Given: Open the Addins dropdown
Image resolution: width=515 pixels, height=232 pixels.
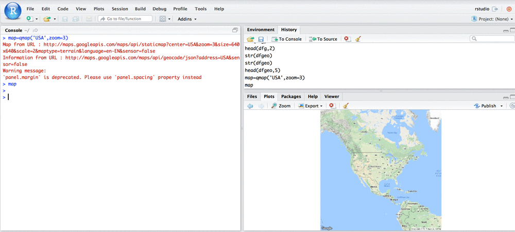Looking at the screenshot, I should tap(187, 19).
